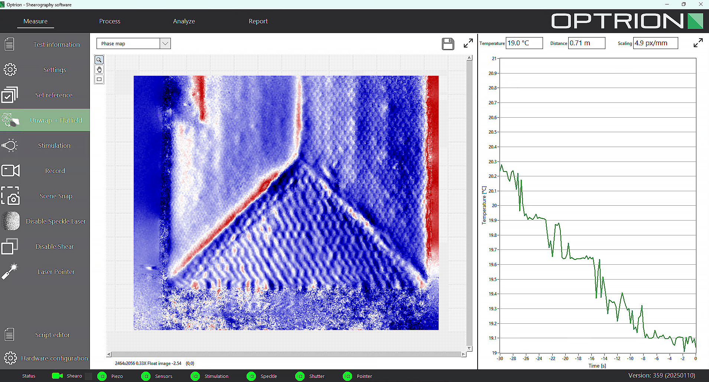
Task: Click the Stimulation sidebar label
Action: [x=54, y=146]
